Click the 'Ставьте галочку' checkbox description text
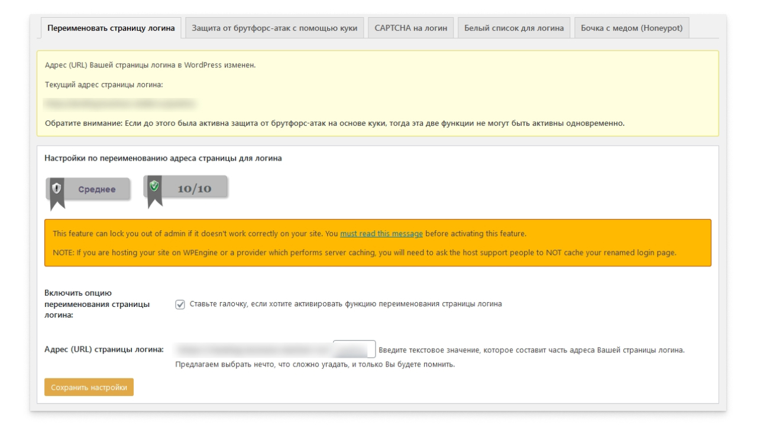 (x=345, y=304)
